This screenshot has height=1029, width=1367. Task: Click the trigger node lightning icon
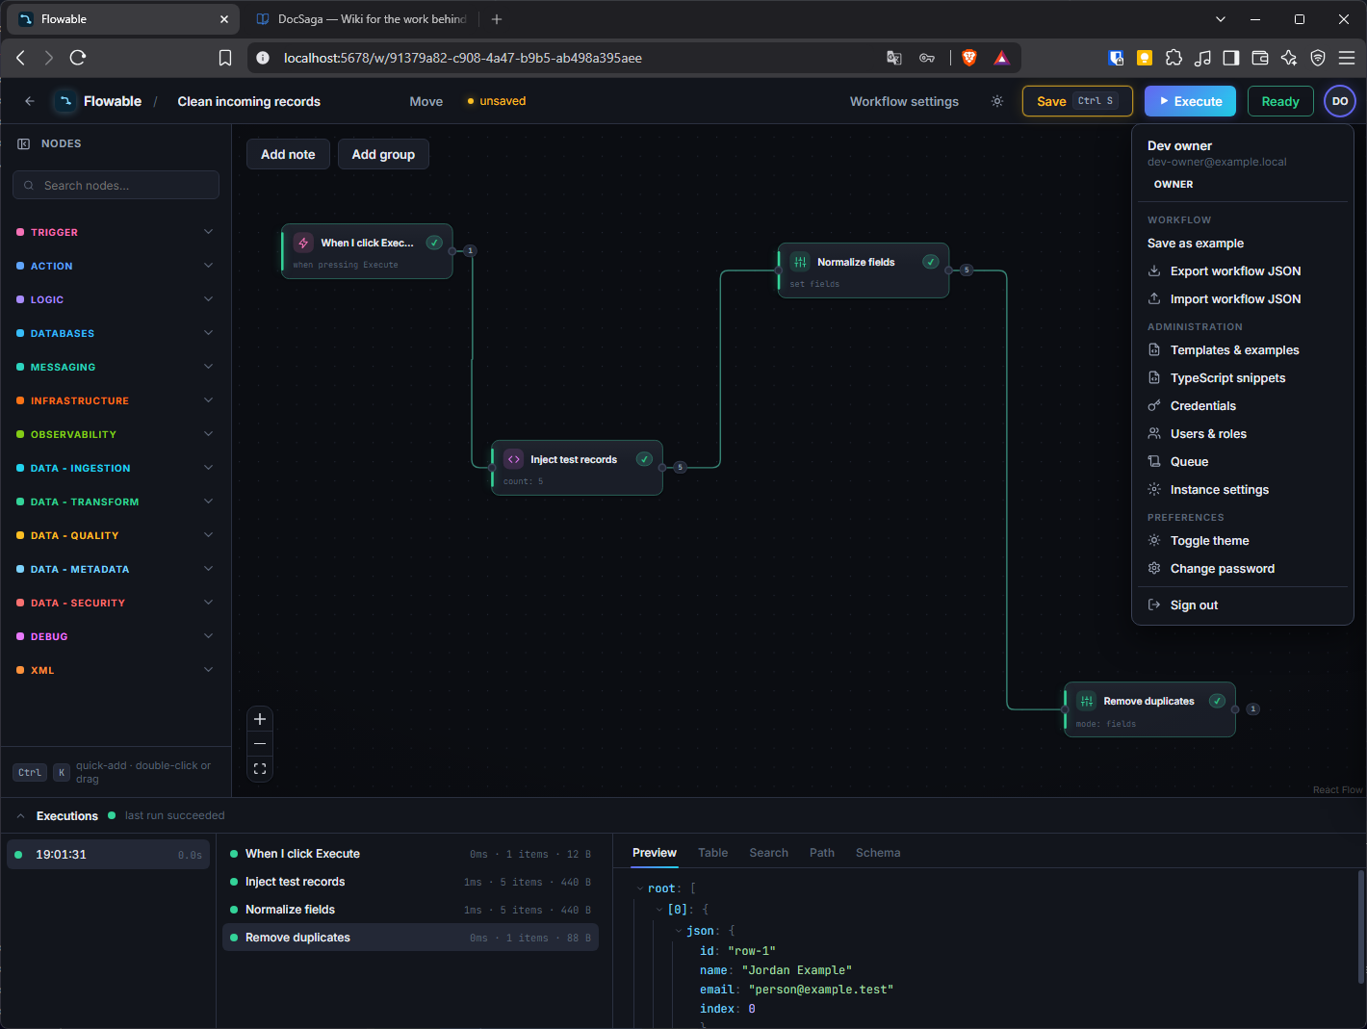coord(303,243)
